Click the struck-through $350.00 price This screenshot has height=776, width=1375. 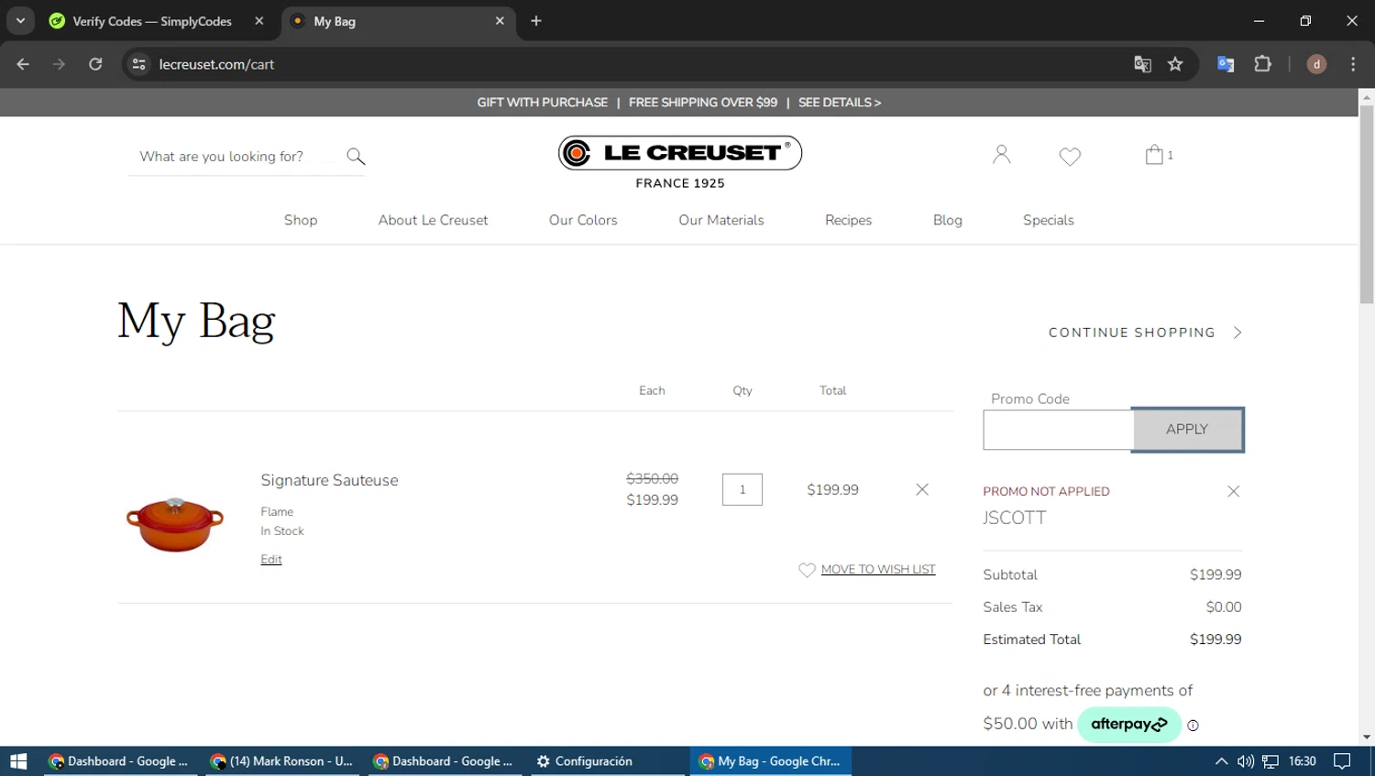tap(653, 478)
